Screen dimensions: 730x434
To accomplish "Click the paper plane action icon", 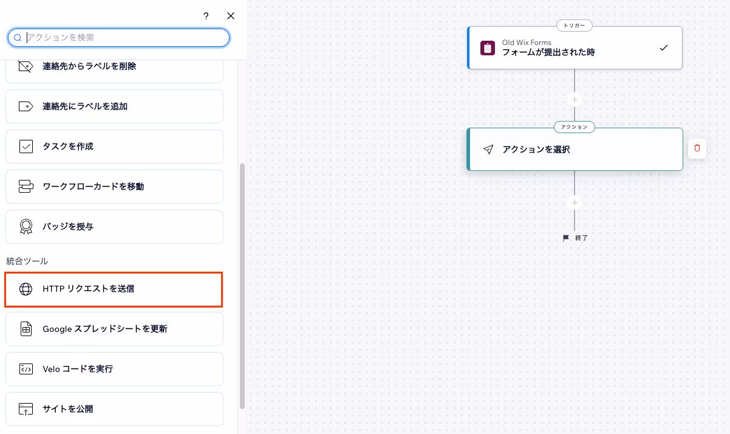I will [488, 150].
